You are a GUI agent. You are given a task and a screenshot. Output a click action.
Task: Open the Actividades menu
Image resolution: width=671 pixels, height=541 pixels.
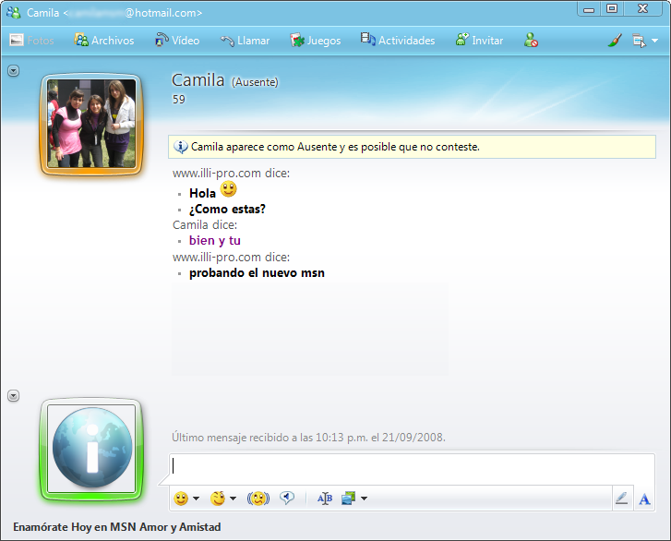click(x=397, y=41)
